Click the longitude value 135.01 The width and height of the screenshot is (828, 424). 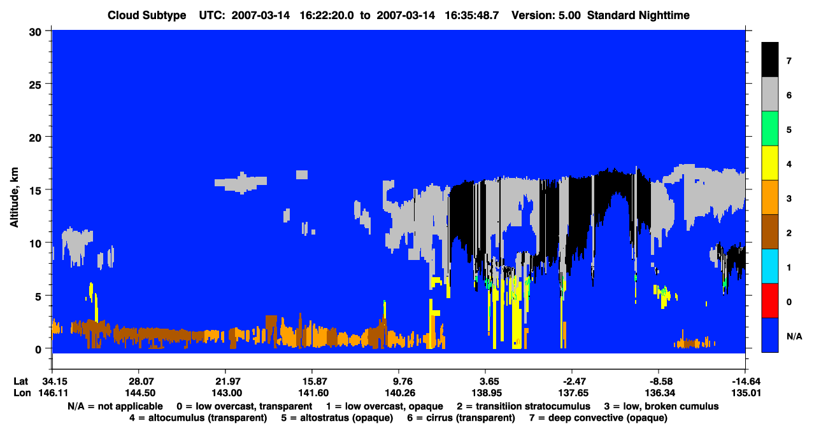tap(745, 392)
